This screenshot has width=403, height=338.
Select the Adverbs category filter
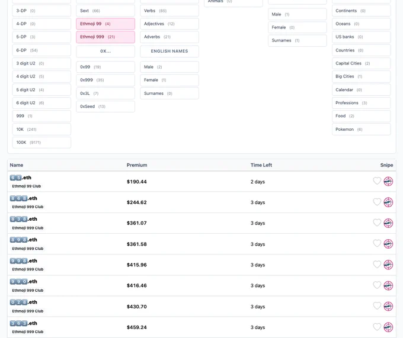pos(169,37)
